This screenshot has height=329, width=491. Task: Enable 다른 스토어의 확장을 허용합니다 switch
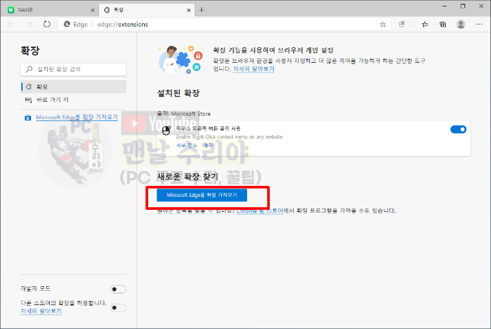click(x=118, y=308)
